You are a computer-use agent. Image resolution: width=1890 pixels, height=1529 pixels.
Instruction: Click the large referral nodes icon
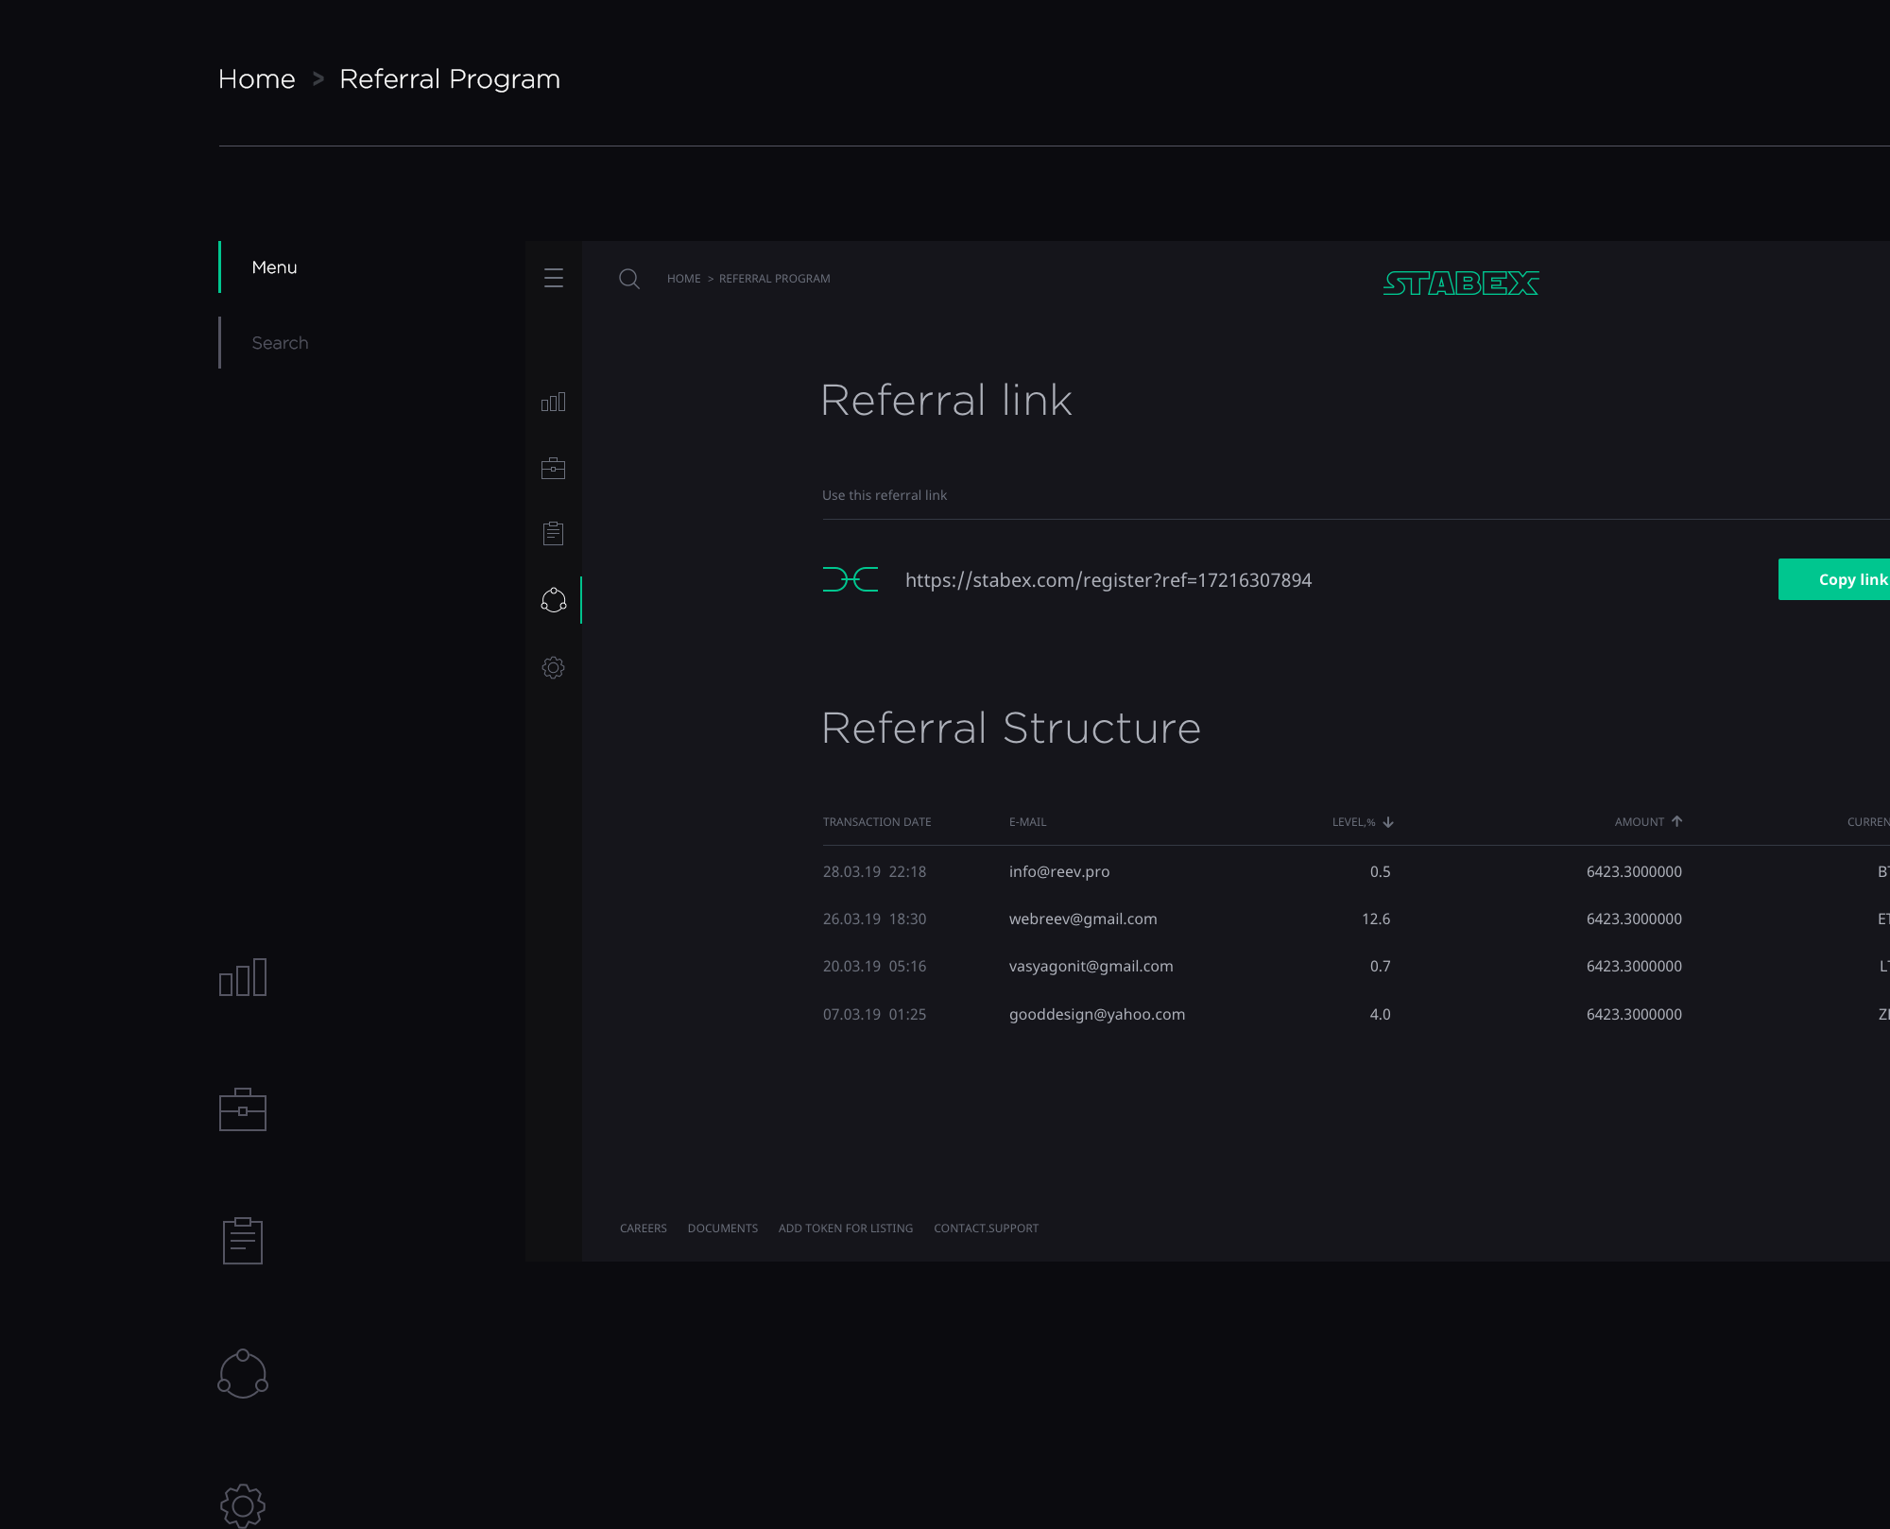(243, 1374)
